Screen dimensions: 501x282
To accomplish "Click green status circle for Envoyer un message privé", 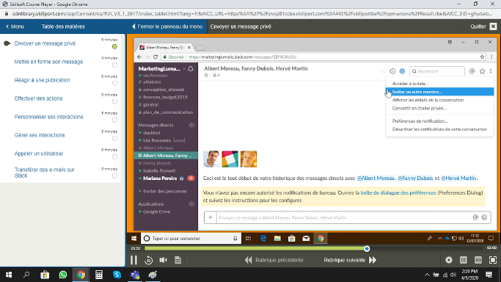I will [115, 46].
